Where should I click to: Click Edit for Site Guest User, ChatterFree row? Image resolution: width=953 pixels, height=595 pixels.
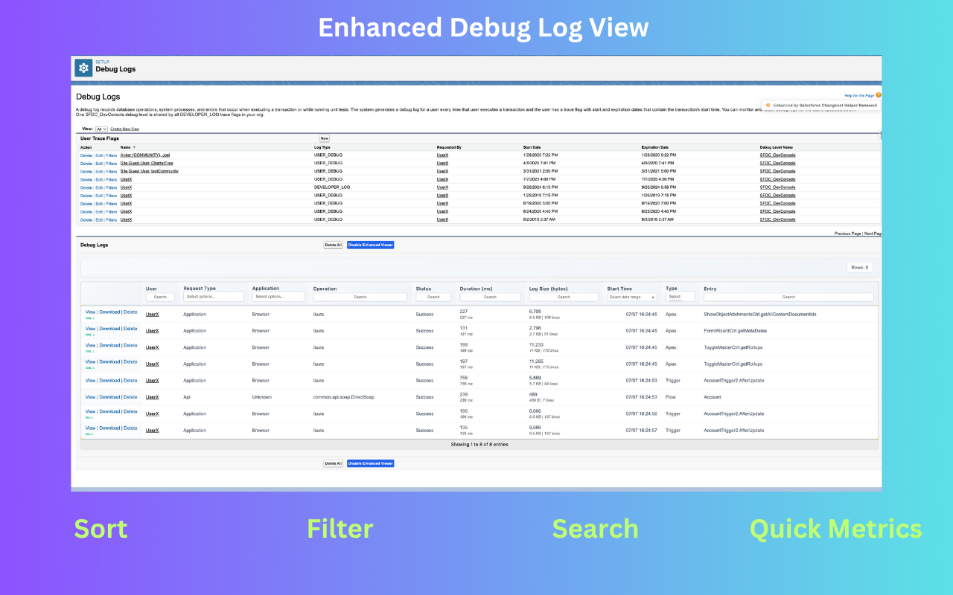(99, 163)
